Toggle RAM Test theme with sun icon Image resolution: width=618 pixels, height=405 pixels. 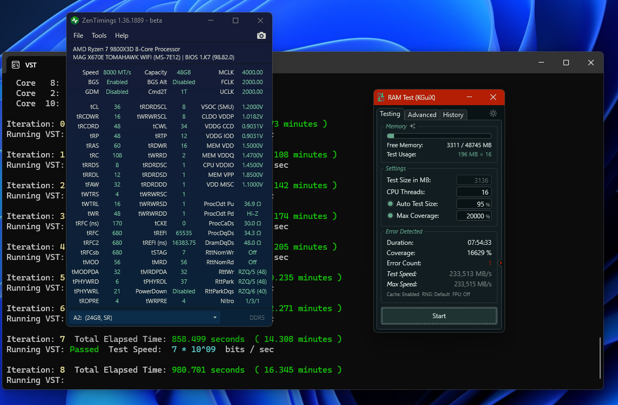[493, 113]
